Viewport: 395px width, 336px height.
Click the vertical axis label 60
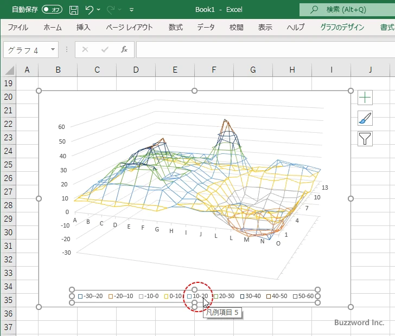(x=62, y=127)
